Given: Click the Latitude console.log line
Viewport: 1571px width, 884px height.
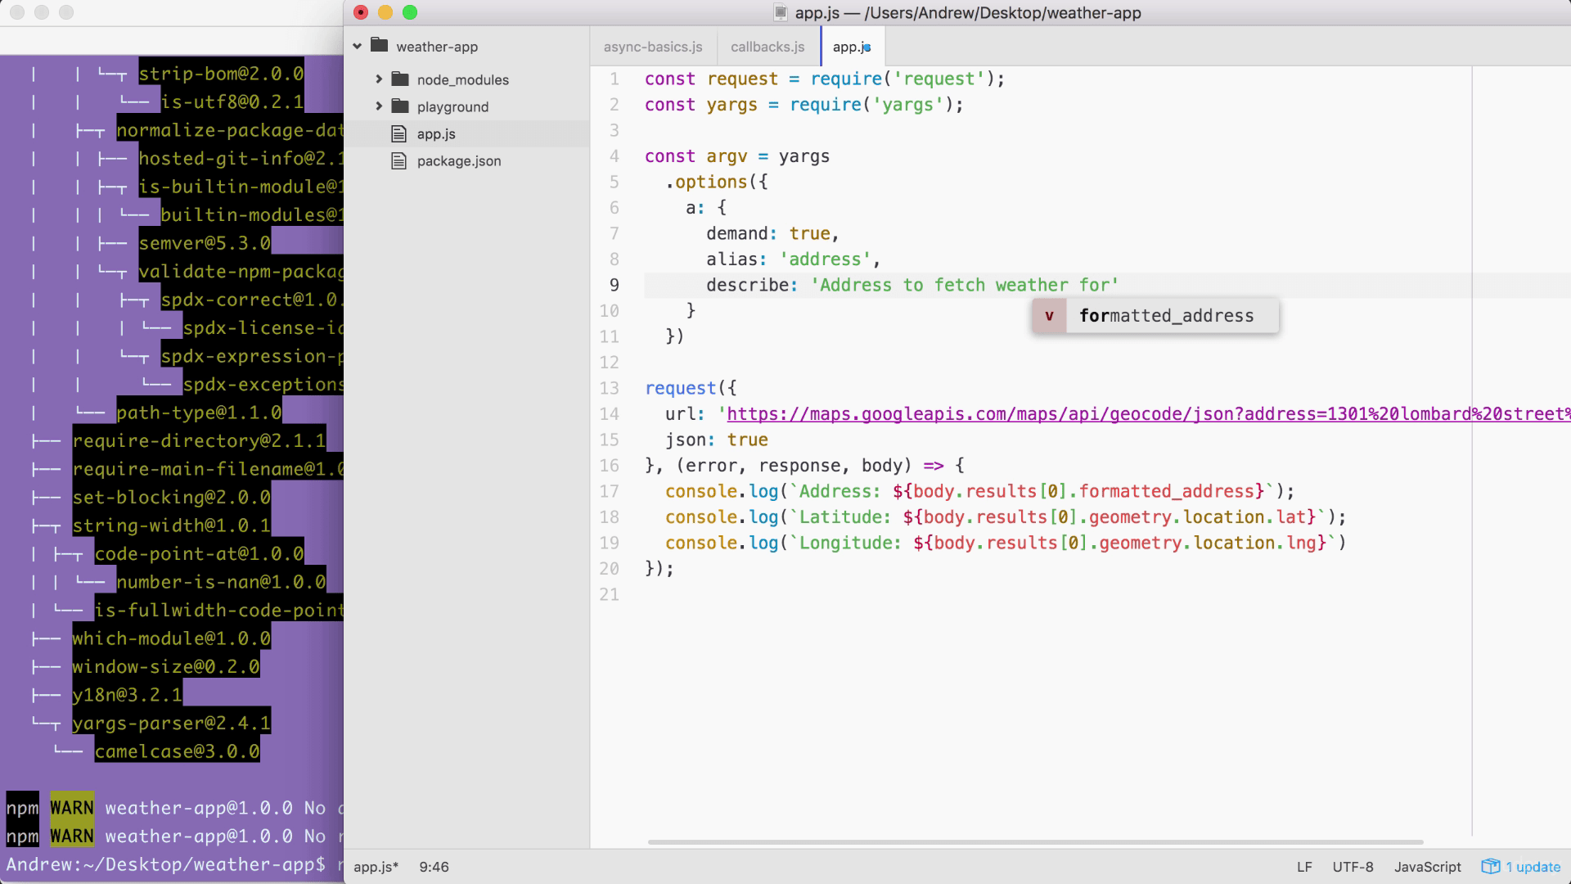Looking at the screenshot, I should coord(1006,517).
